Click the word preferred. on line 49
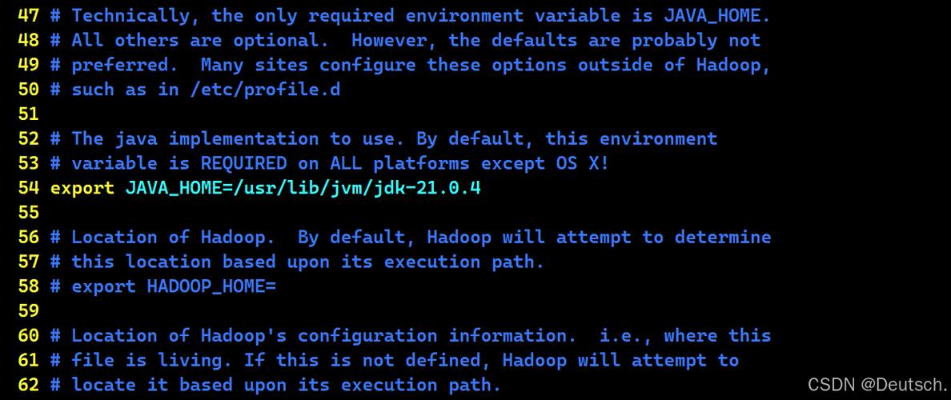This screenshot has height=400, width=951. pos(126,64)
